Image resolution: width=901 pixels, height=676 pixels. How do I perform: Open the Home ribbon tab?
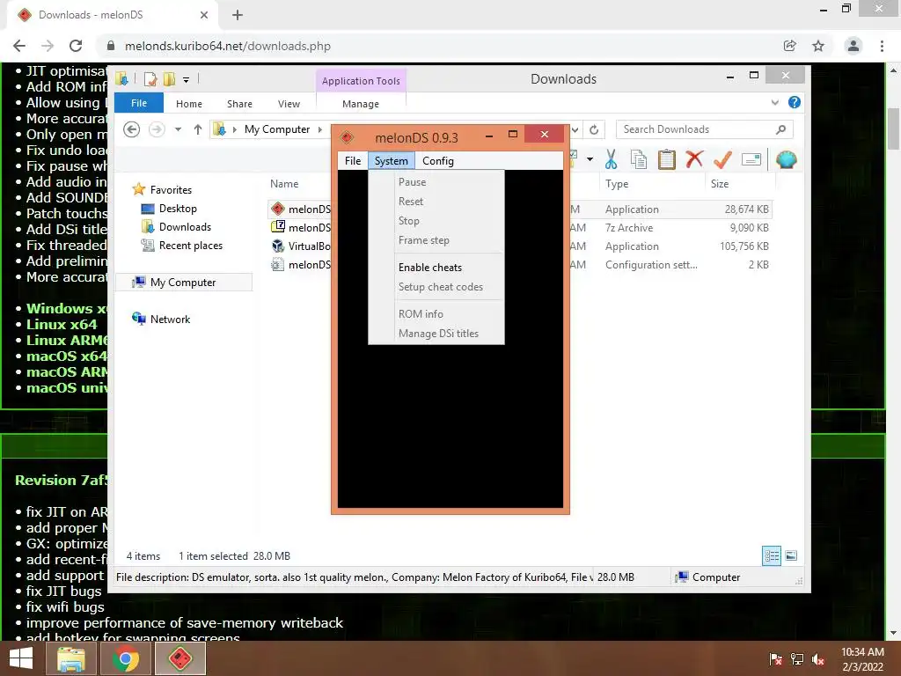tap(189, 104)
